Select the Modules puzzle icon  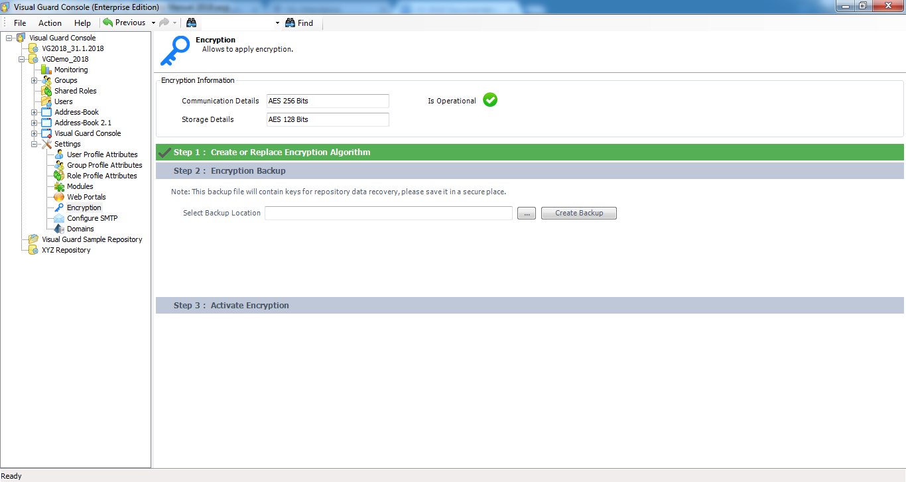tap(59, 186)
